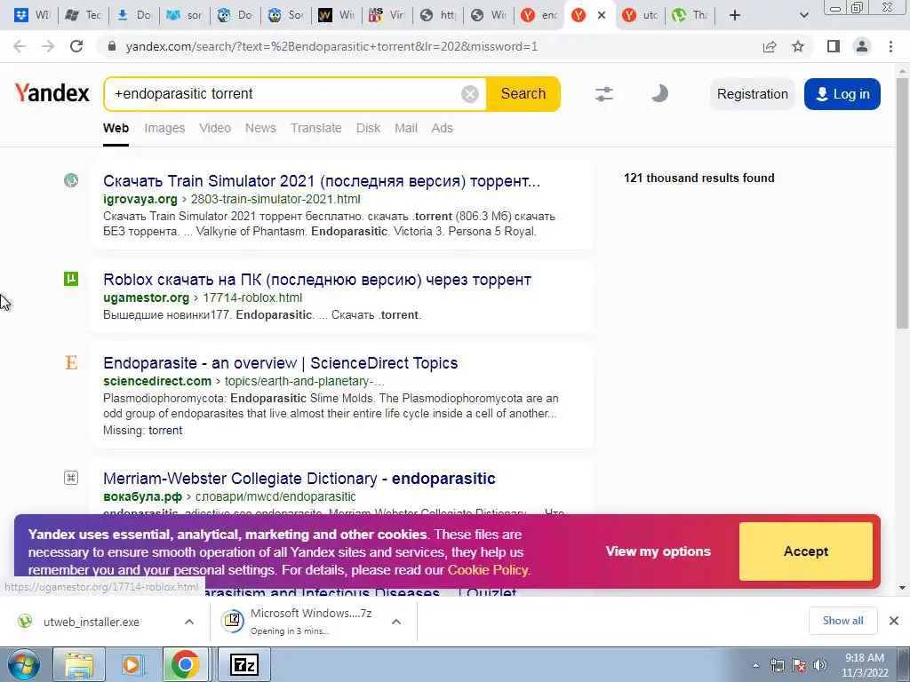910x682 pixels.
Task: Click the browser back arrow
Action: click(x=20, y=46)
